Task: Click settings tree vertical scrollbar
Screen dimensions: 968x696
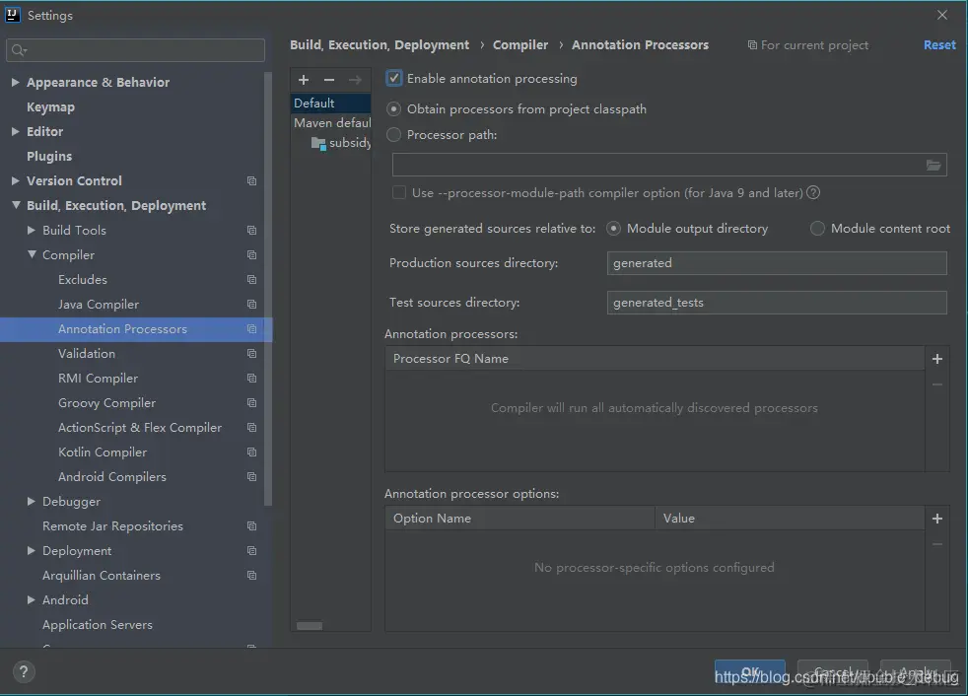Action: pyautogui.click(x=268, y=289)
